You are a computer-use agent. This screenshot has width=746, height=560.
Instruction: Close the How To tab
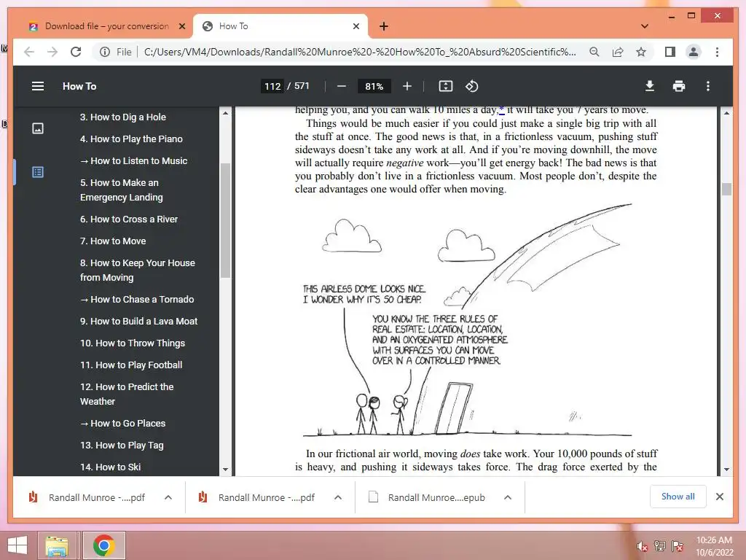click(356, 26)
